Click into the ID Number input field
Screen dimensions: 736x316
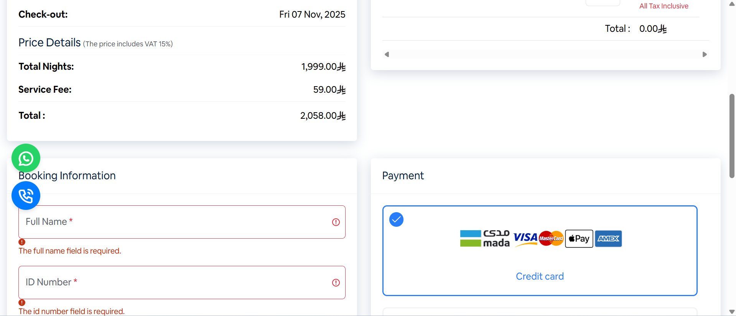pyautogui.click(x=182, y=283)
